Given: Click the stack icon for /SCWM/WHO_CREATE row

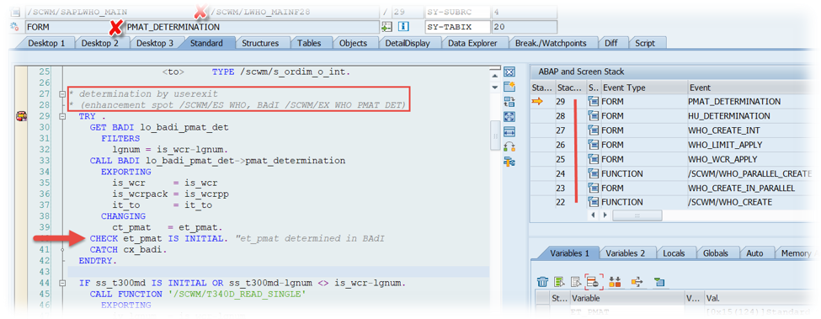Looking at the screenshot, I should [594, 202].
